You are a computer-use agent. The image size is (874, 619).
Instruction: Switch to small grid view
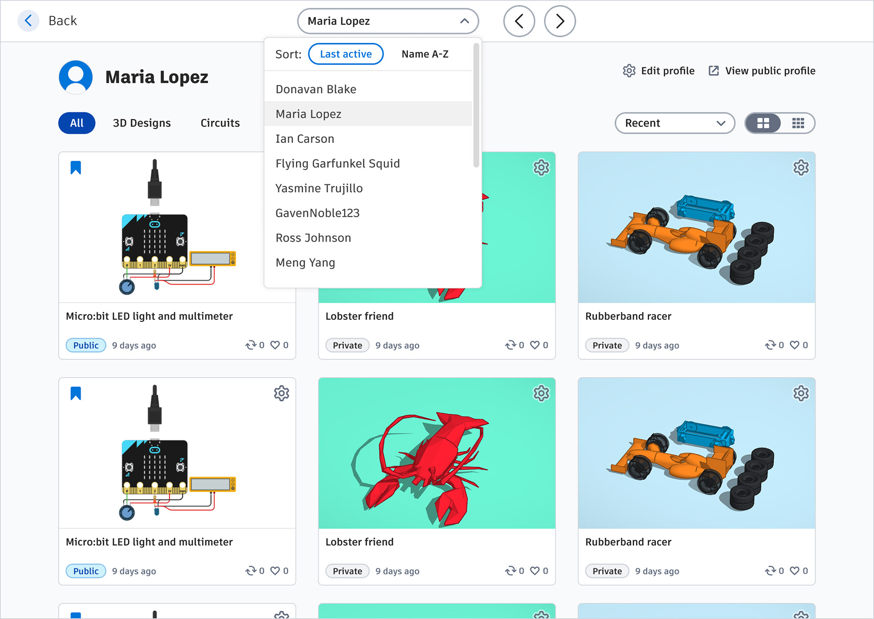click(x=798, y=123)
